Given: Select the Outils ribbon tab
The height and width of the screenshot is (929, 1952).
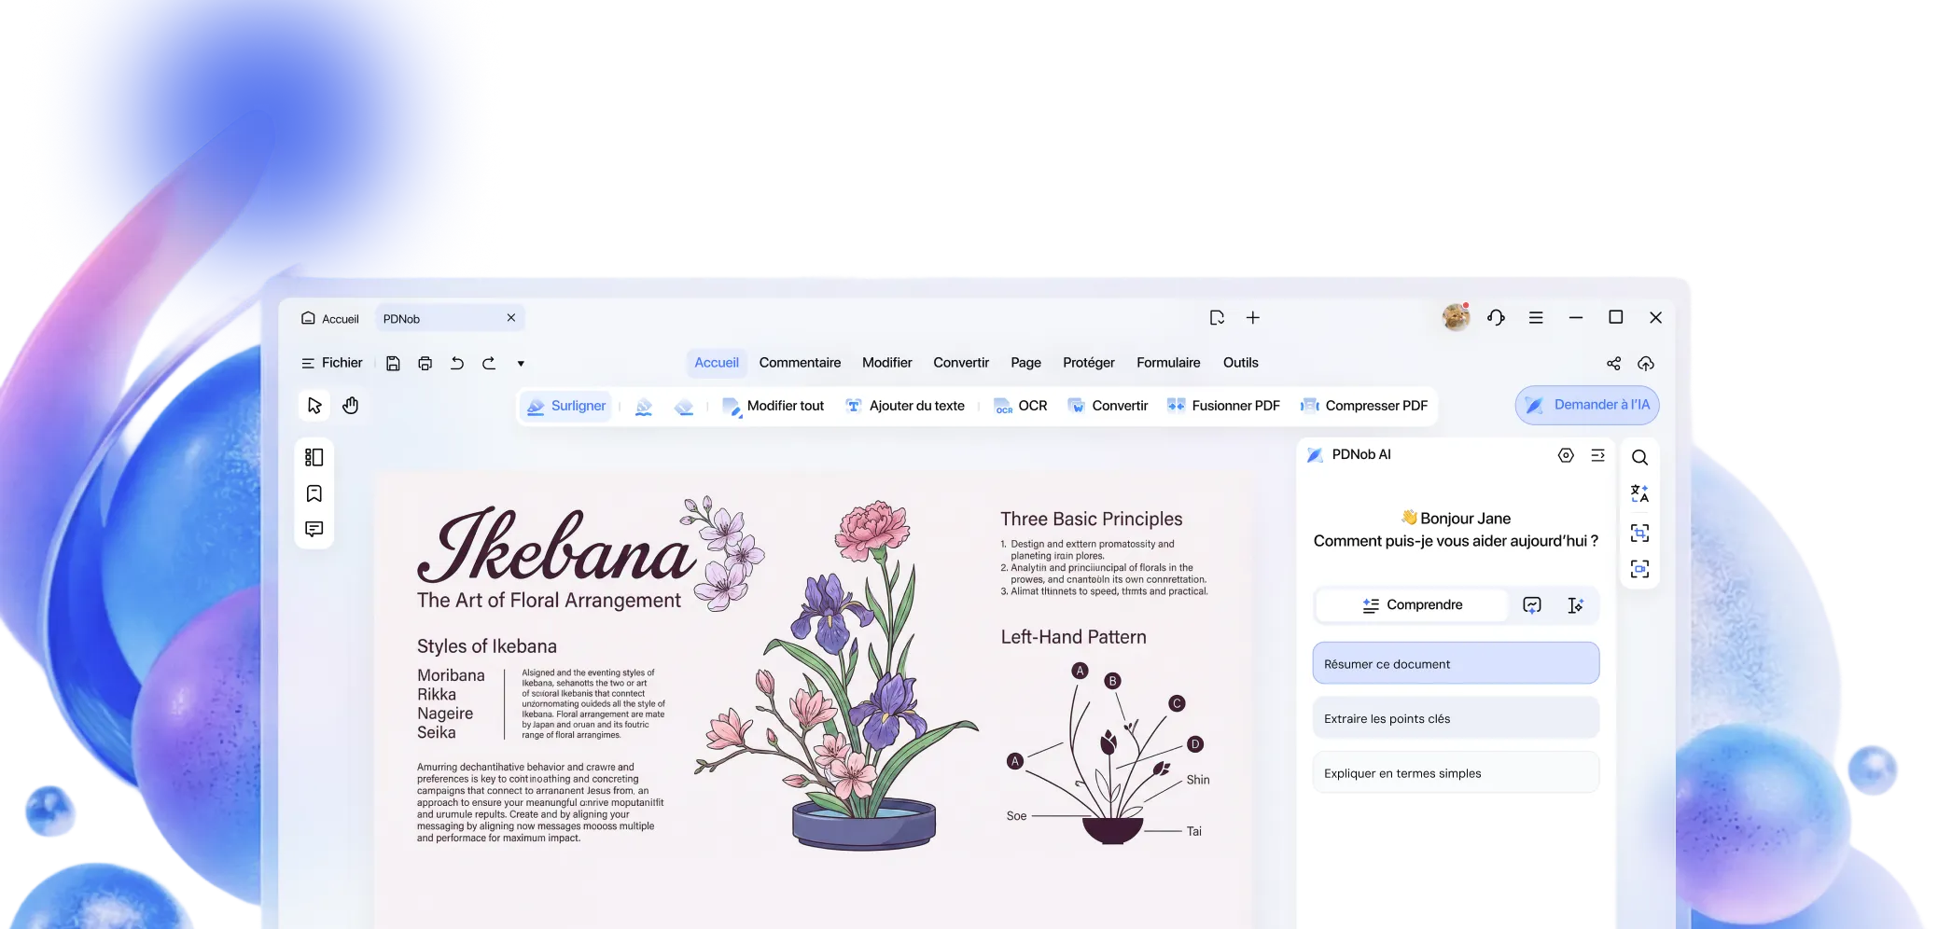Looking at the screenshot, I should tap(1241, 363).
